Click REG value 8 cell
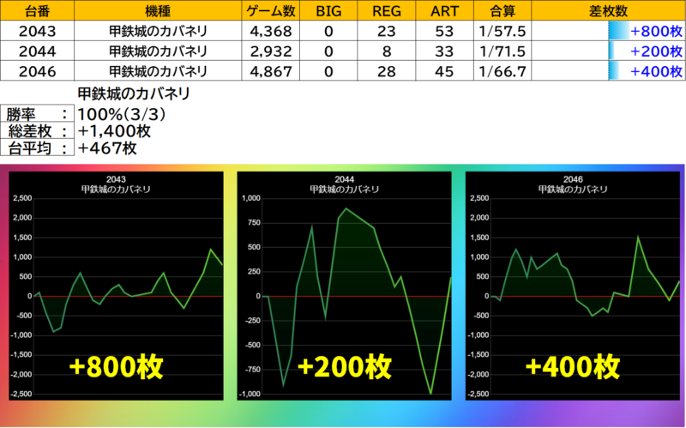The height and width of the screenshot is (428, 686). [x=387, y=51]
